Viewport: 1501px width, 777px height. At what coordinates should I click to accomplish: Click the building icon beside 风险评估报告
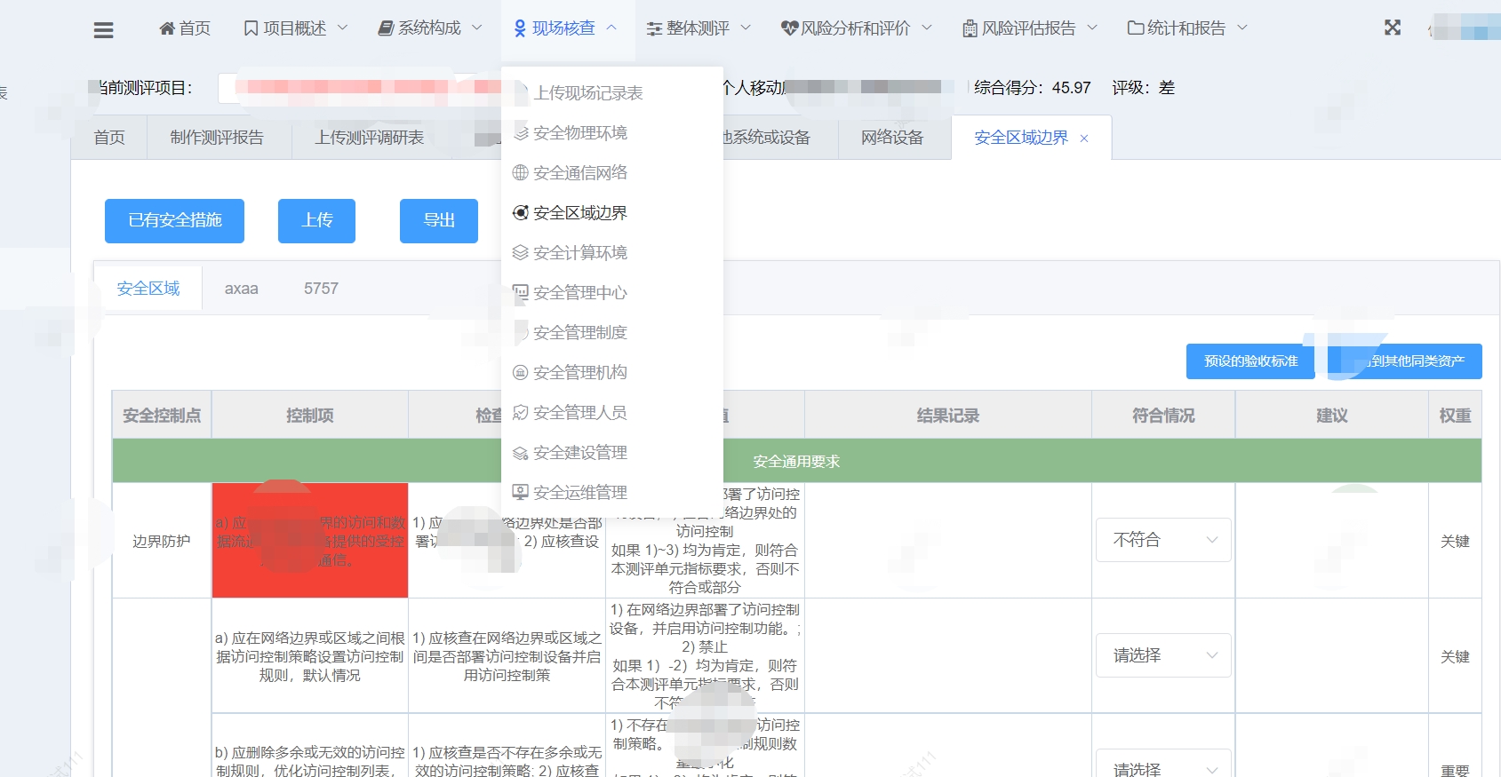click(970, 28)
